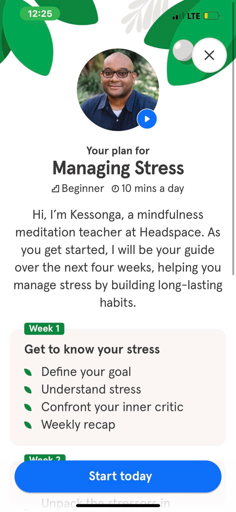Dismiss the plan overview screen
The image size is (236, 512).
(x=209, y=55)
